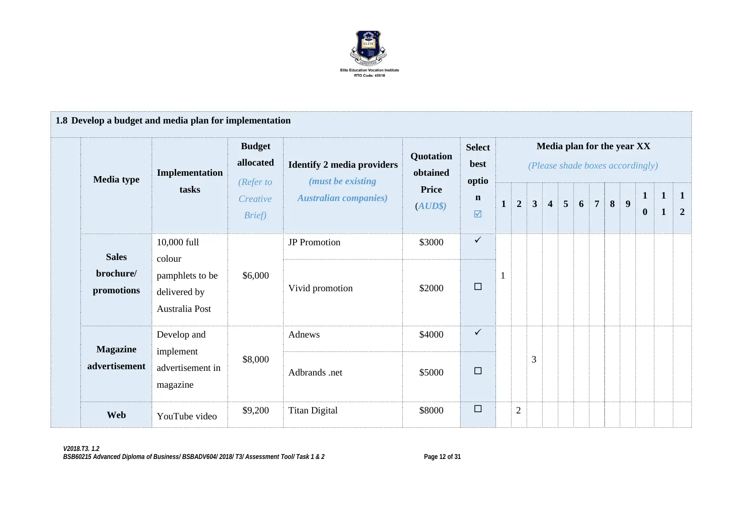Click the 'Web' media type cell

click(x=116, y=415)
